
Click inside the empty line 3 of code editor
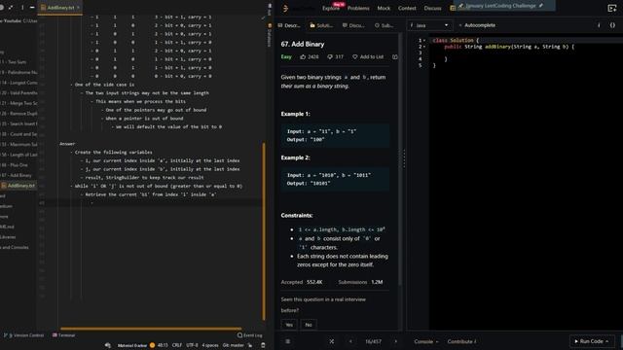[525, 52]
